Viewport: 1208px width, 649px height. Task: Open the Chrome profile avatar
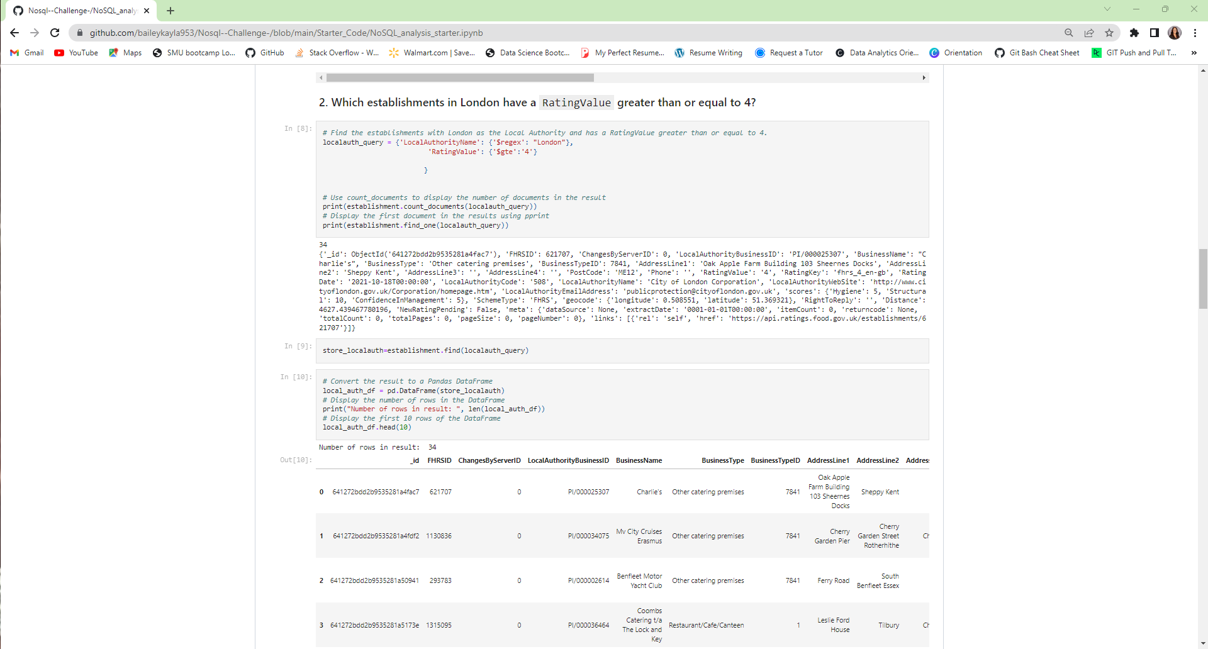point(1175,33)
